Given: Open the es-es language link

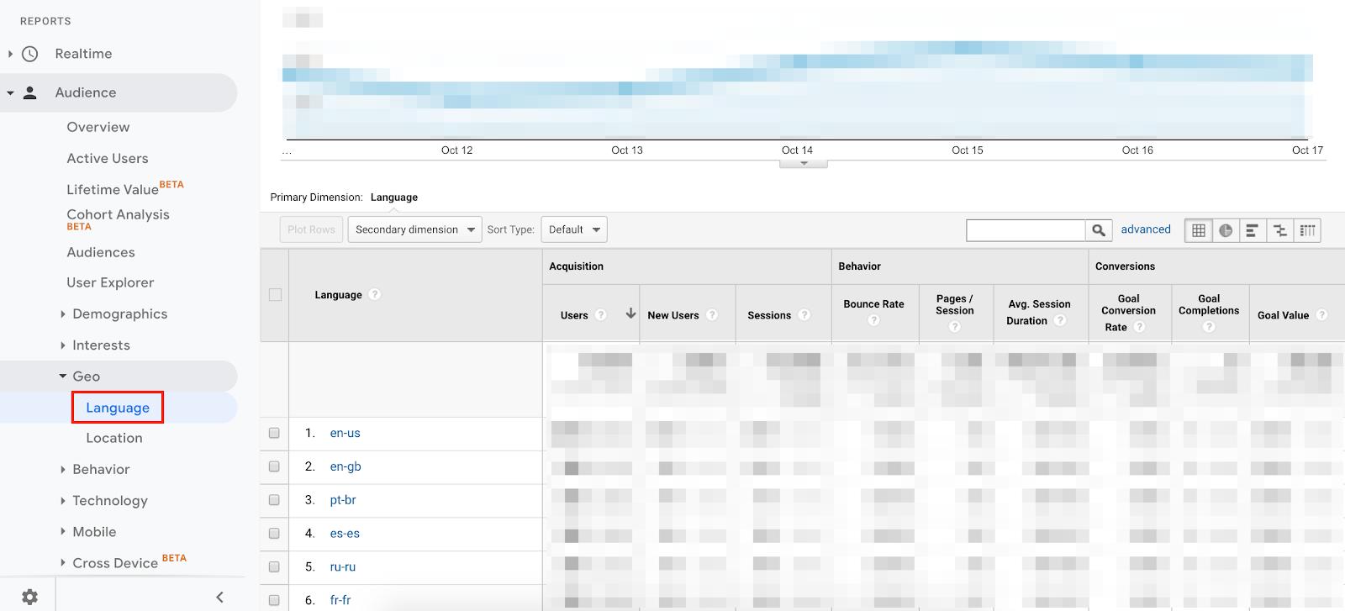Looking at the screenshot, I should (345, 534).
